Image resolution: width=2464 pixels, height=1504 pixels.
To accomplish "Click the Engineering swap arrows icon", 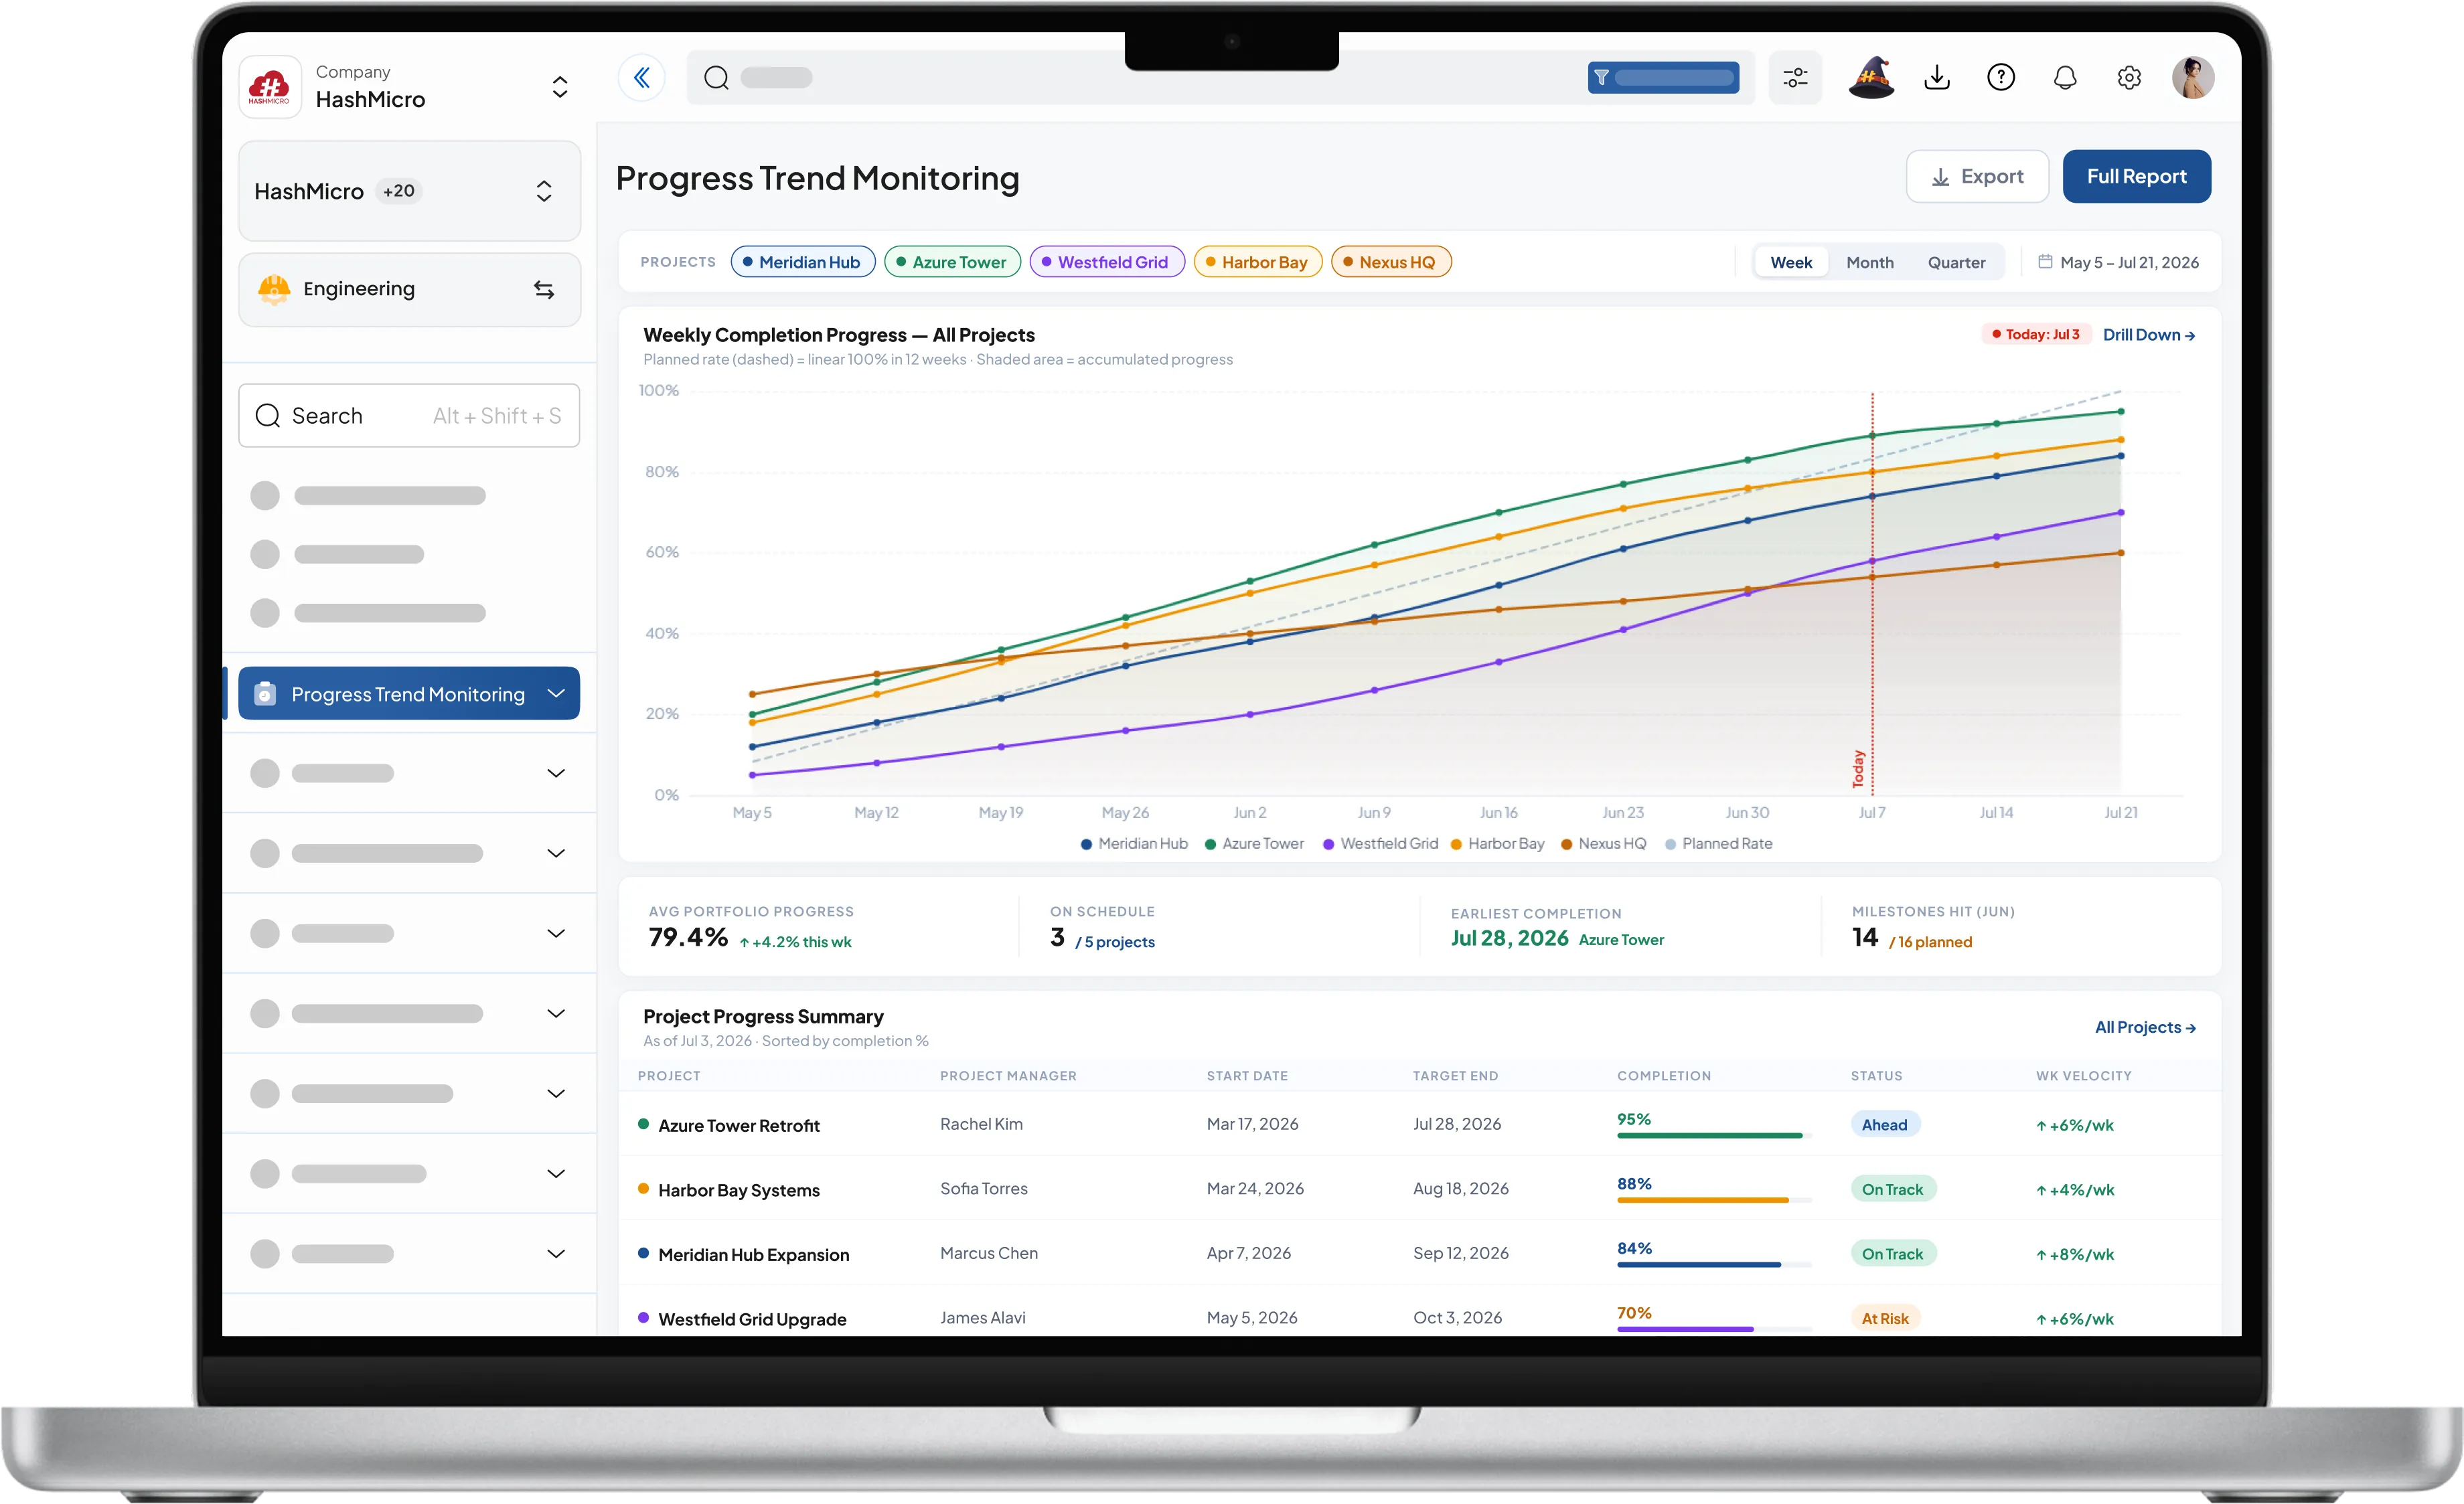I will click(x=543, y=290).
